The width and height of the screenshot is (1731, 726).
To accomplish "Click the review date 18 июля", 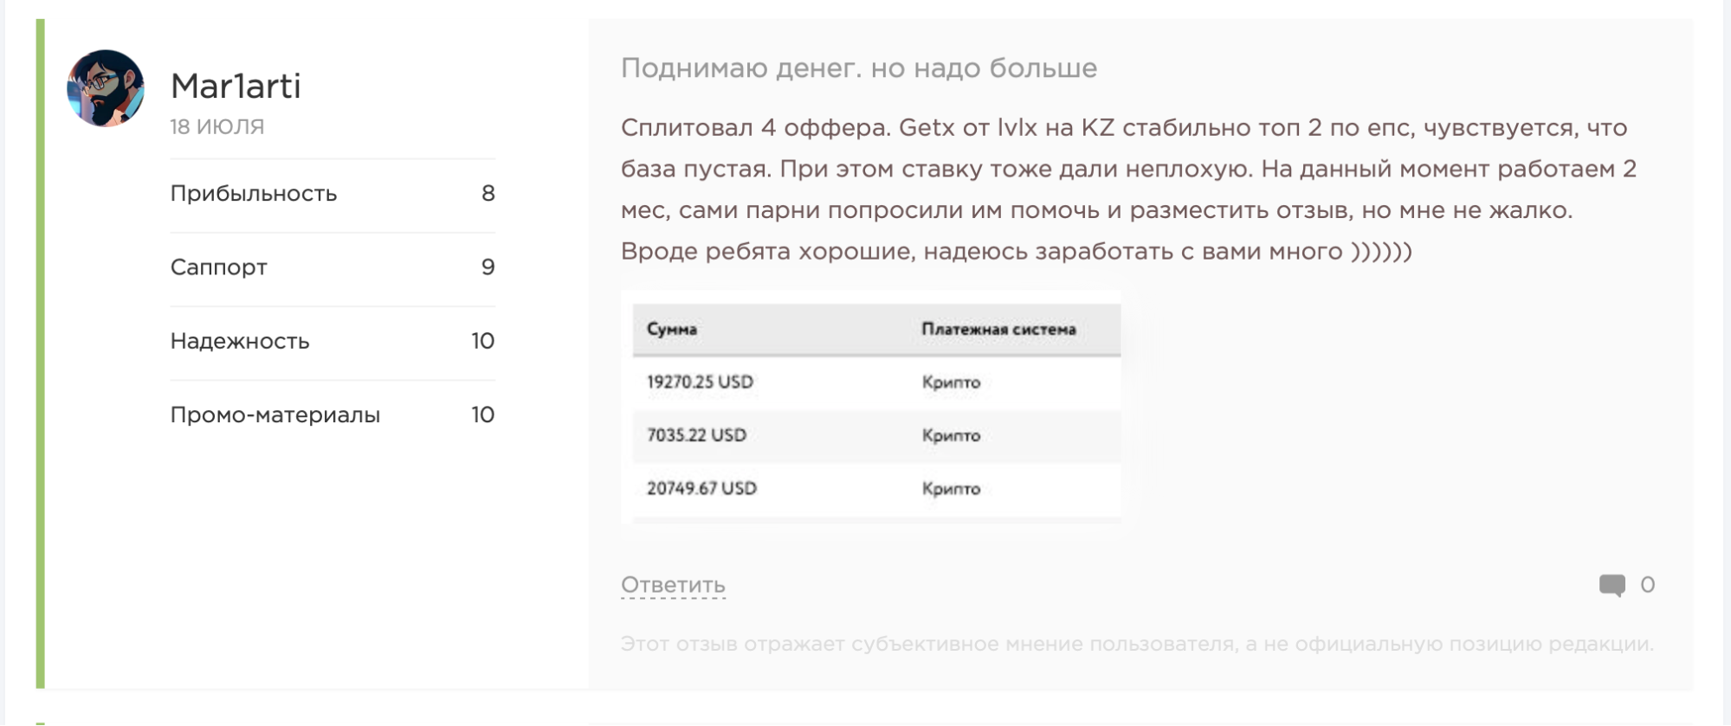I will pyautogui.click(x=217, y=127).
